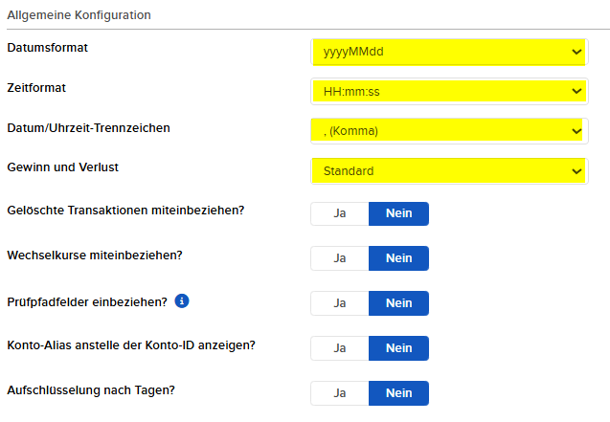Screen dimensions: 610x422
Task: Enable Konto-Alias anstelle der Konto-ID with Ja
Action: pyautogui.click(x=340, y=348)
